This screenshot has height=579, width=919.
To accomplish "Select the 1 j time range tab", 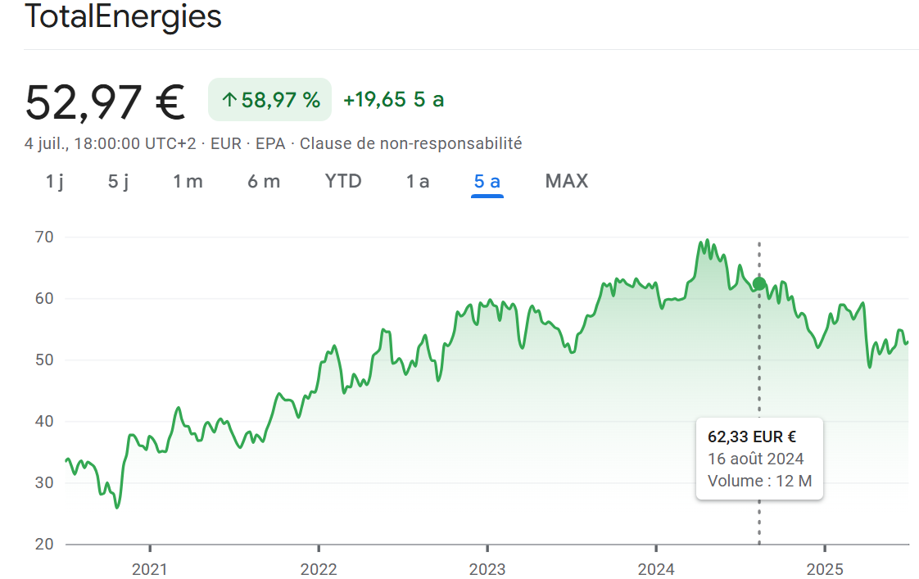I will (55, 182).
